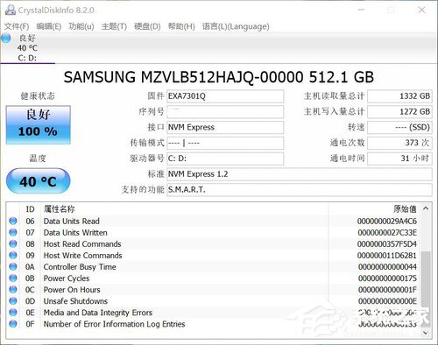438x345 pixels.
Task: Open the 功能(u) menu
Action: (81, 26)
